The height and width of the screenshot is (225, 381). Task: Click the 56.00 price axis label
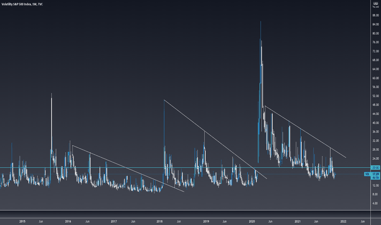coord(375,87)
